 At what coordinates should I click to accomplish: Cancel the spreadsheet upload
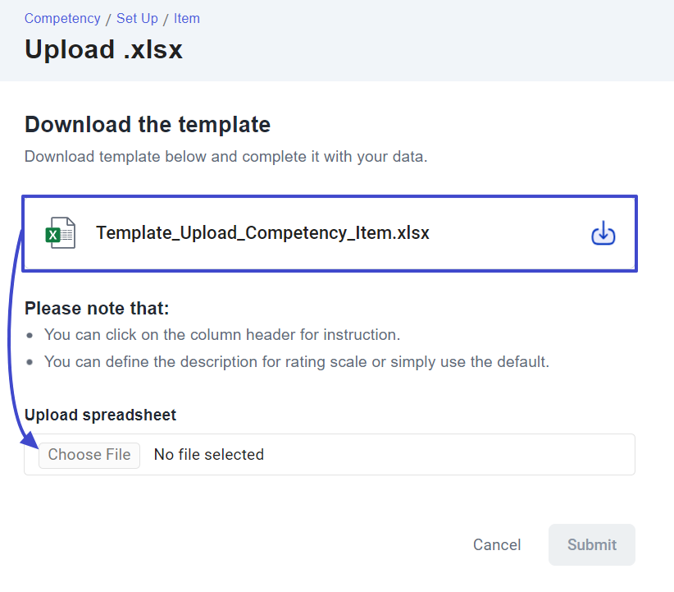[x=497, y=544]
